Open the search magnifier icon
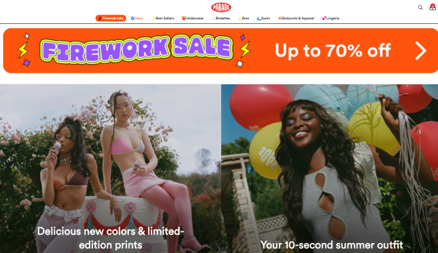This screenshot has height=253, width=438. (420, 8)
